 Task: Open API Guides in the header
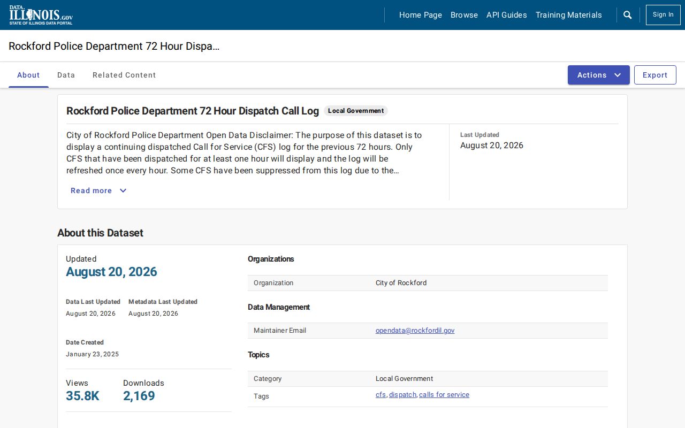click(507, 15)
